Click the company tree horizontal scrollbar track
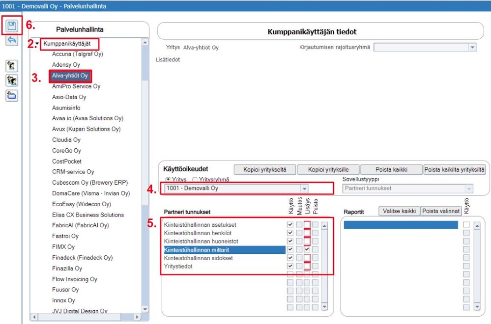The width and height of the screenshot is (491, 324). coord(127,317)
